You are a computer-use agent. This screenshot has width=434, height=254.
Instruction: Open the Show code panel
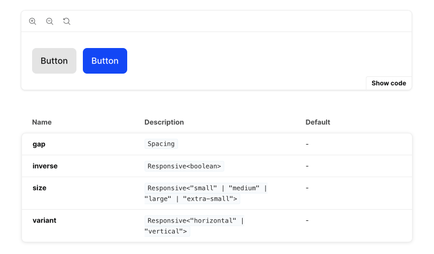[389, 83]
